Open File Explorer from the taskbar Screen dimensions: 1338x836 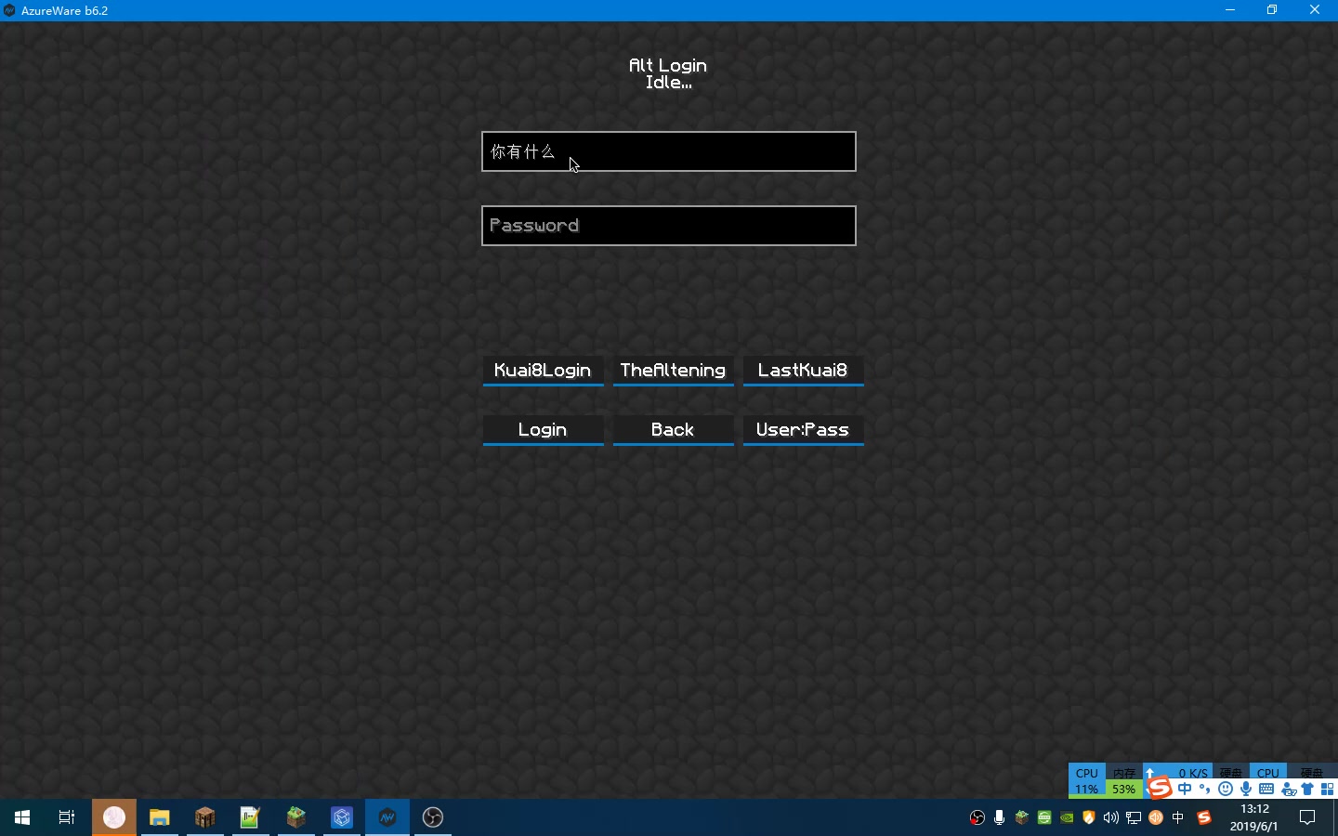point(160,817)
